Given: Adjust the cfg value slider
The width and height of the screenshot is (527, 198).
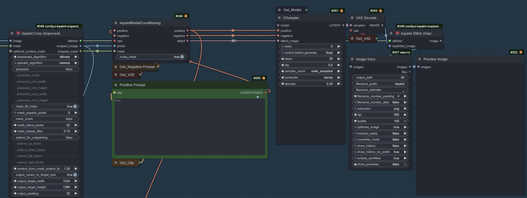Looking at the screenshot, I should [310, 65].
